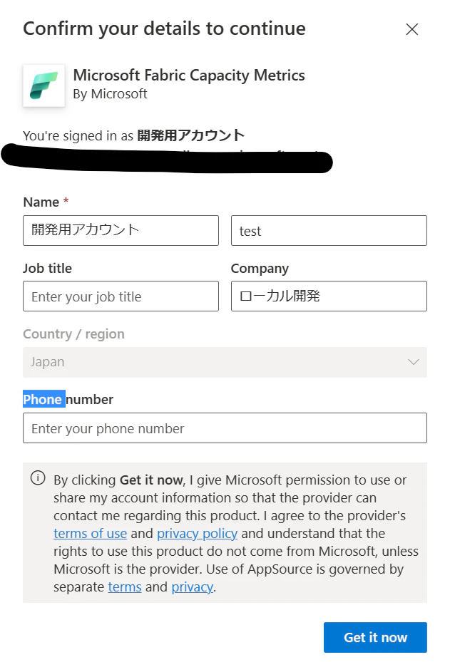Viewport: 450px width, 672px height.
Task: Open the Japan country dropdown
Action: point(225,362)
